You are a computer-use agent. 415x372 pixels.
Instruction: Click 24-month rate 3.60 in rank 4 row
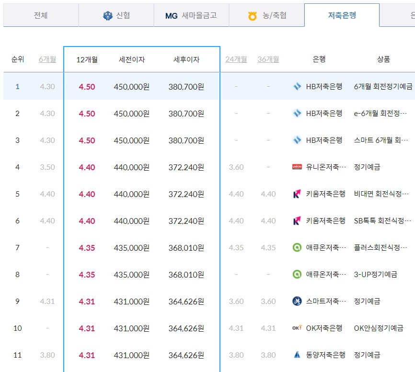tap(236, 167)
